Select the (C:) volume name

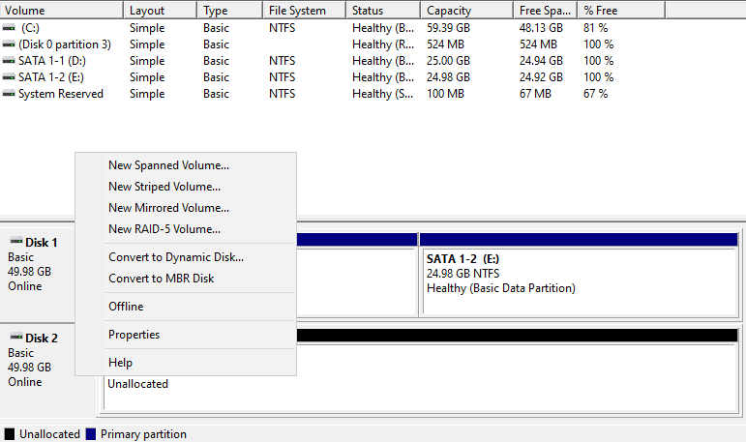point(30,28)
